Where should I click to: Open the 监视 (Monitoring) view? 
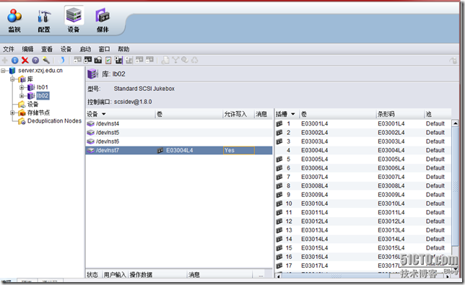click(14, 20)
